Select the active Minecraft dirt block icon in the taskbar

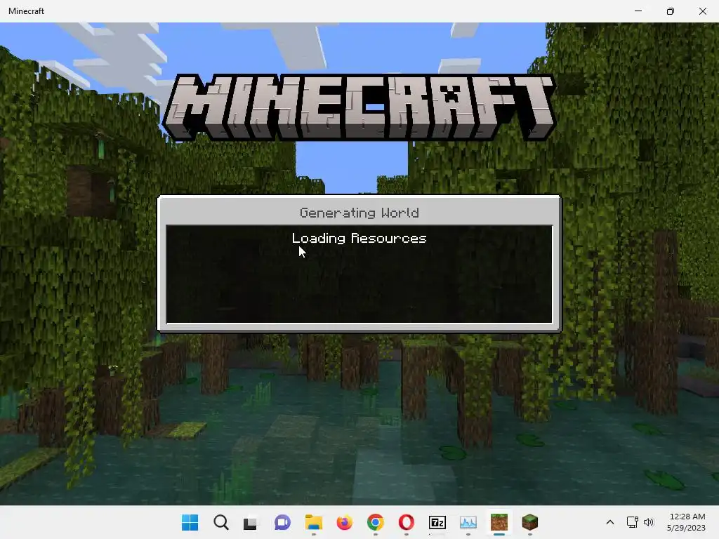(499, 522)
